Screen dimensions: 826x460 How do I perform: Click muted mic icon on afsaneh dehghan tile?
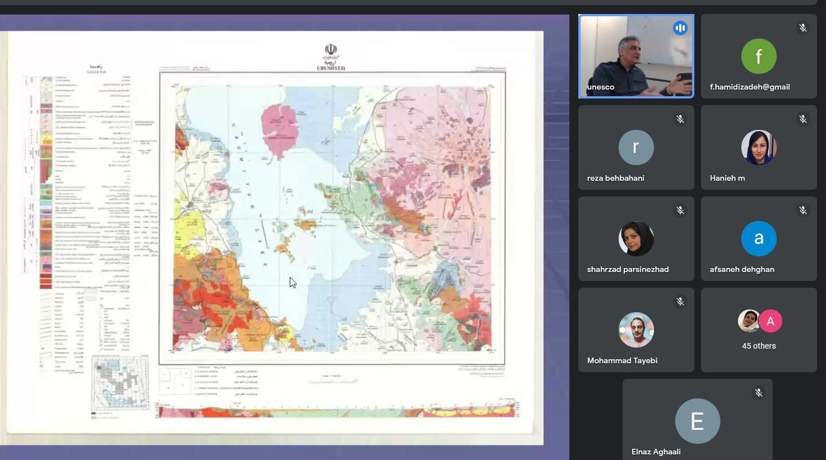802,210
